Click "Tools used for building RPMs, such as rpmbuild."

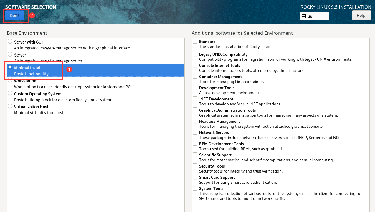[x=241, y=149]
